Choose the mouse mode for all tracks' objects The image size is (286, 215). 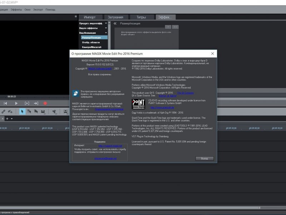tap(36, 111)
